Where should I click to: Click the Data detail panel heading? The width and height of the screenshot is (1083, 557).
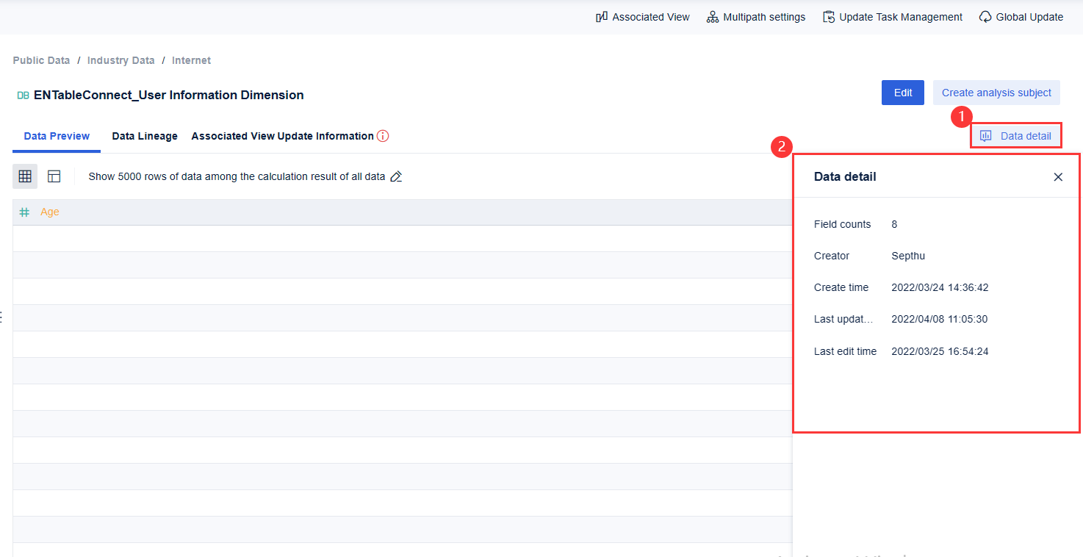pyautogui.click(x=845, y=176)
